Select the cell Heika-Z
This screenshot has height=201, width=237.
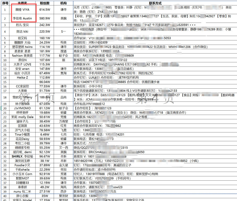22,78
